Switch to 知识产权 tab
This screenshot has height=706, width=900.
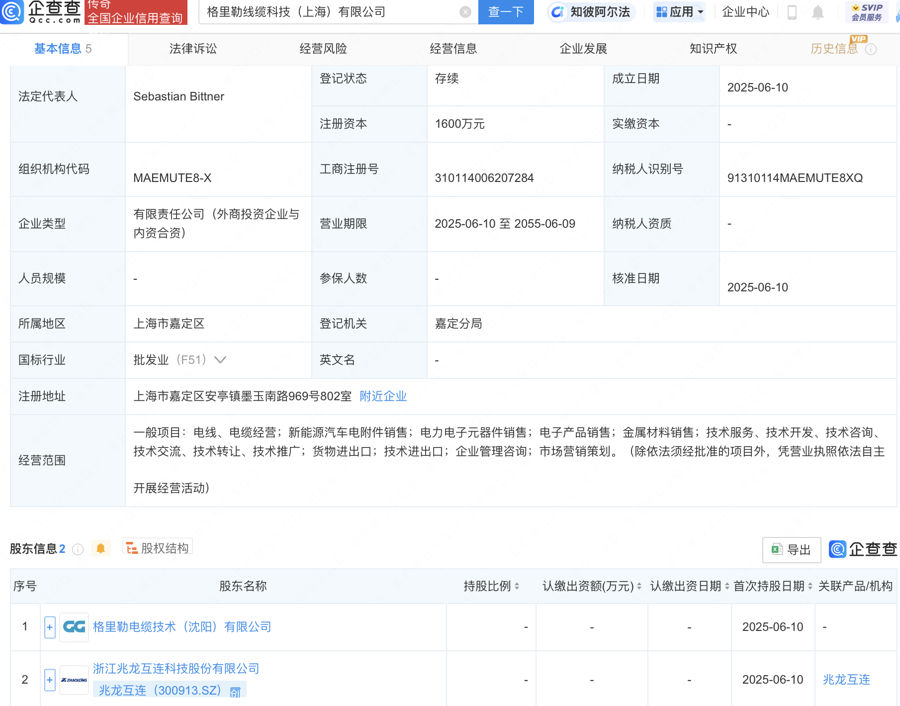[x=713, y=49]
